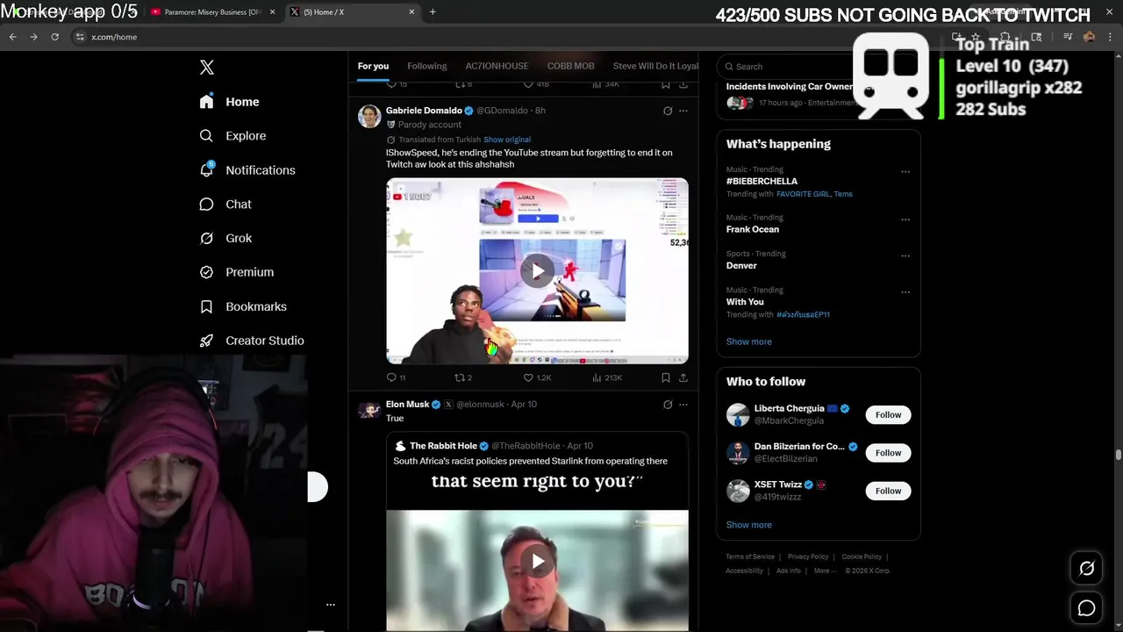This screenshot has height=632, width=1123.
Task: Open Gabriele Domaldo's profile name
Action: [424, 111]
